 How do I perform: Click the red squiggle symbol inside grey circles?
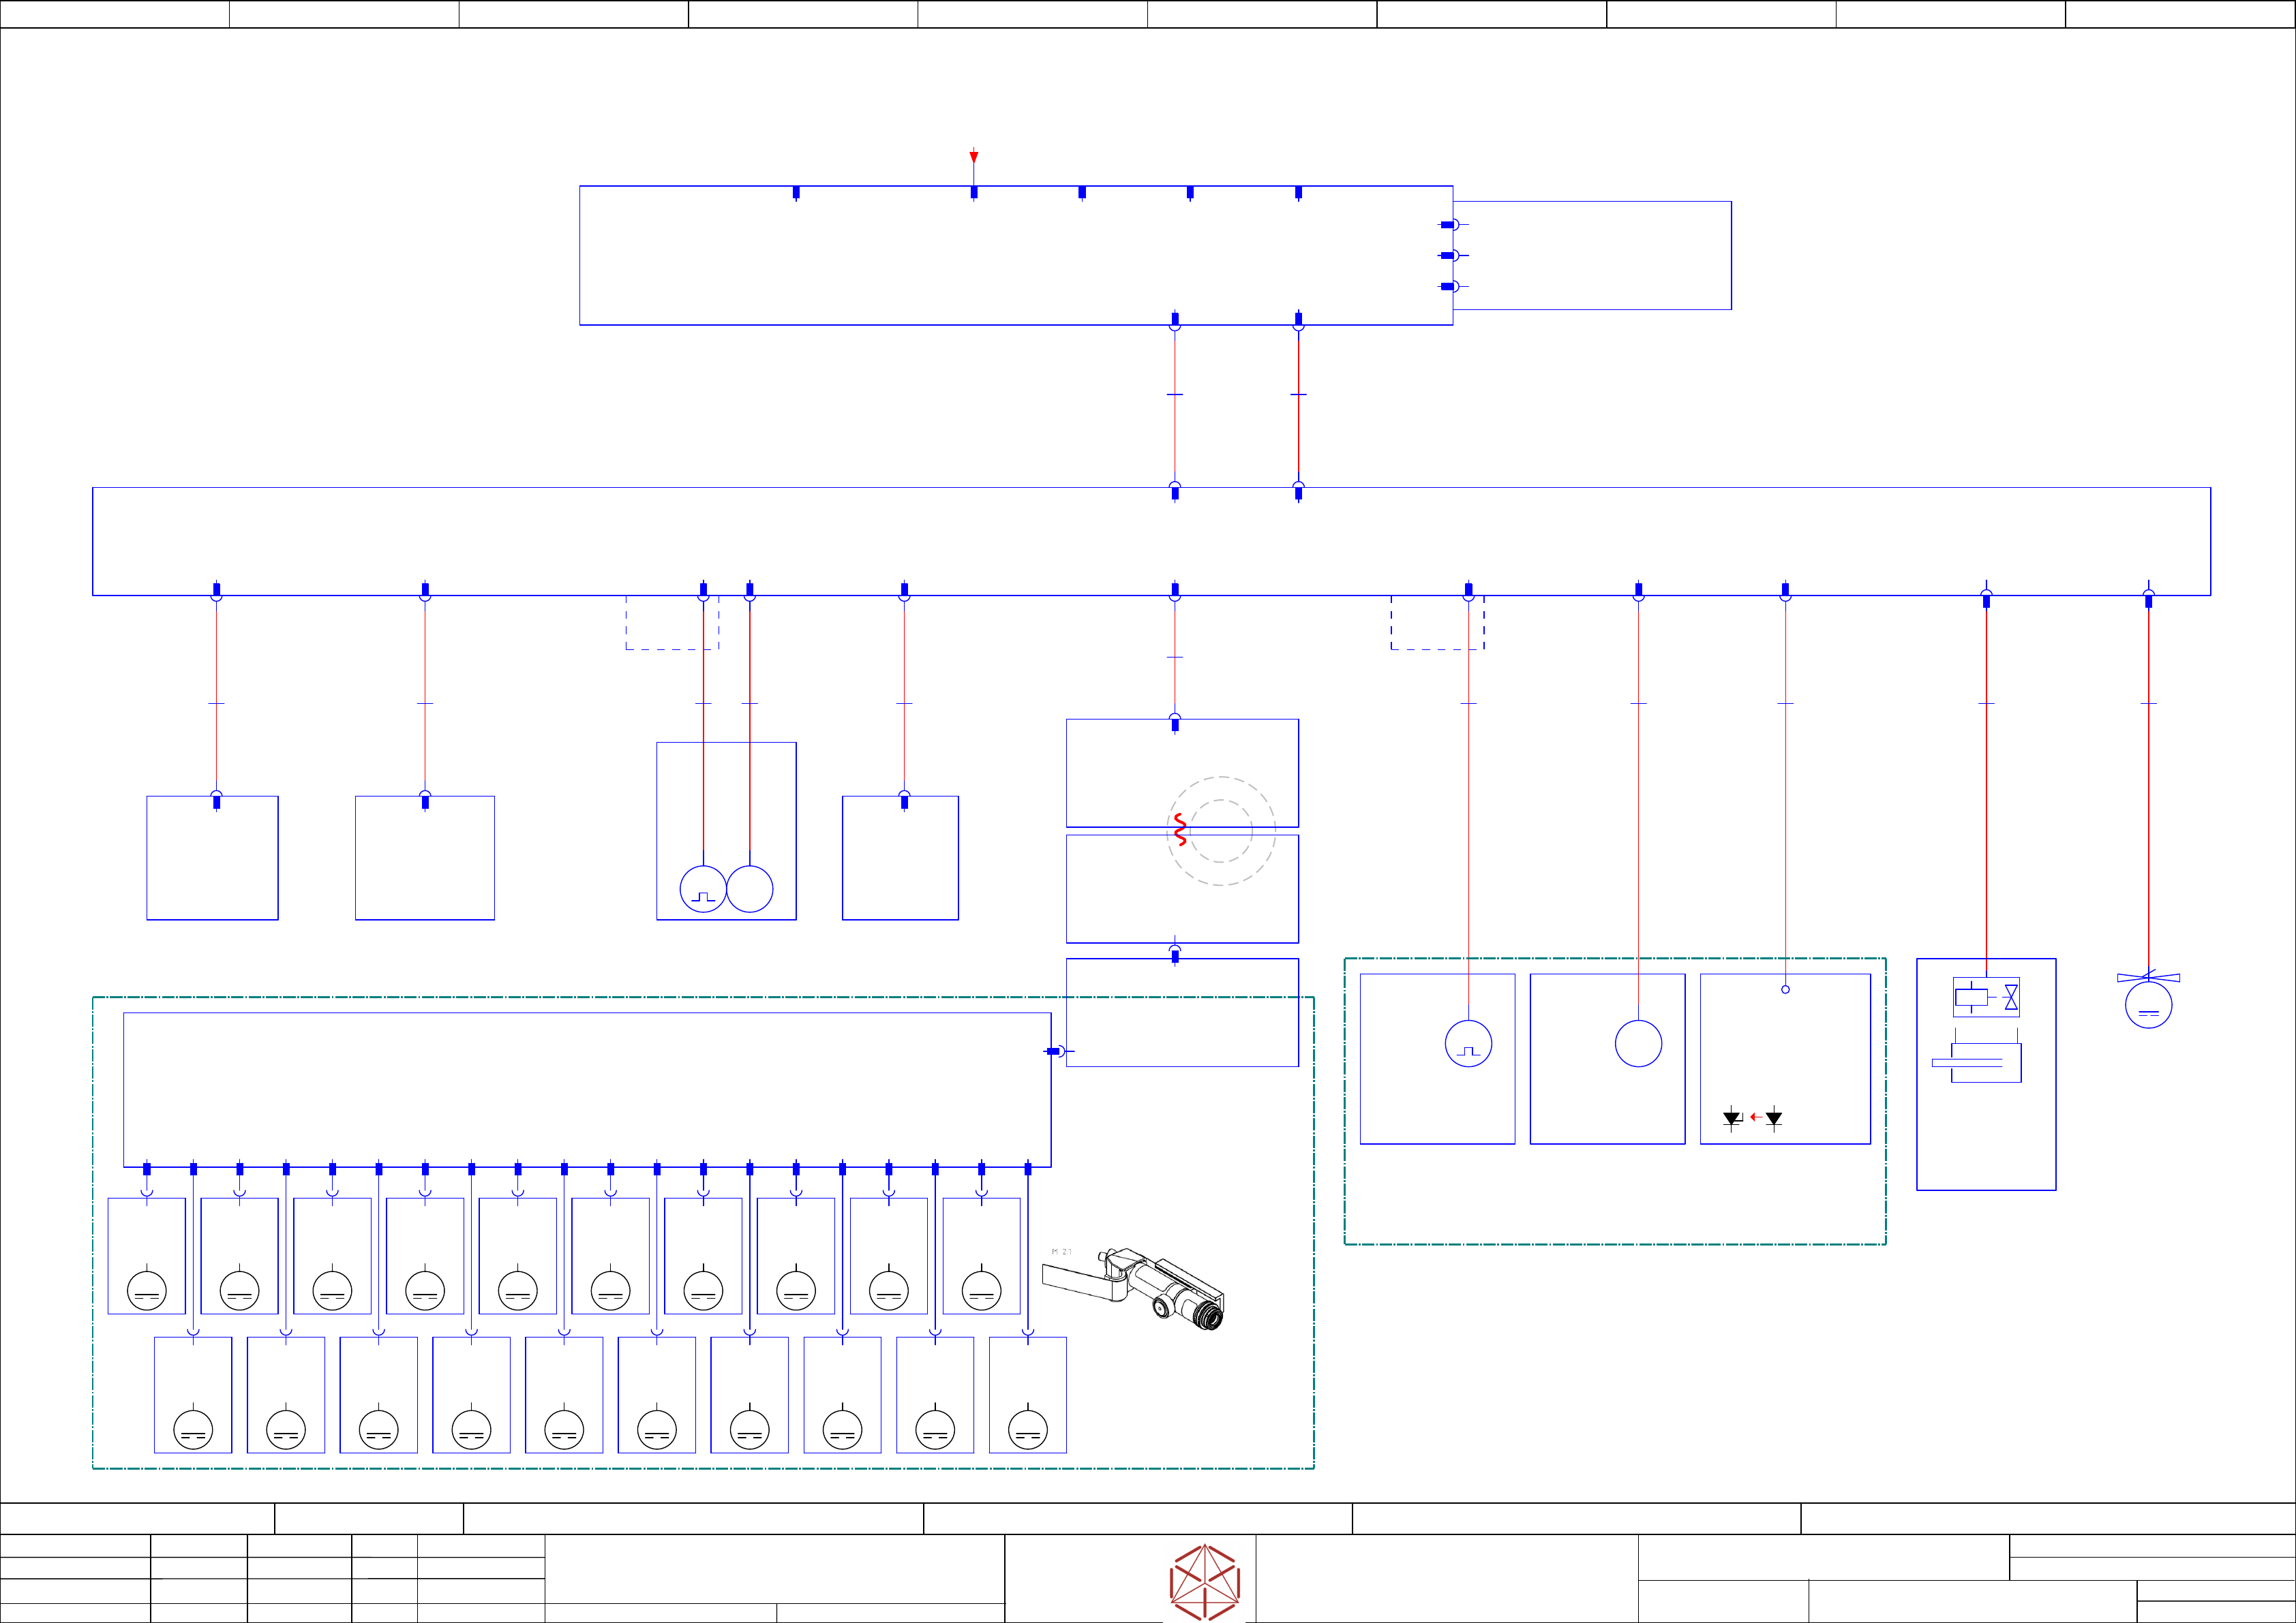click(x=1180, y=831)
